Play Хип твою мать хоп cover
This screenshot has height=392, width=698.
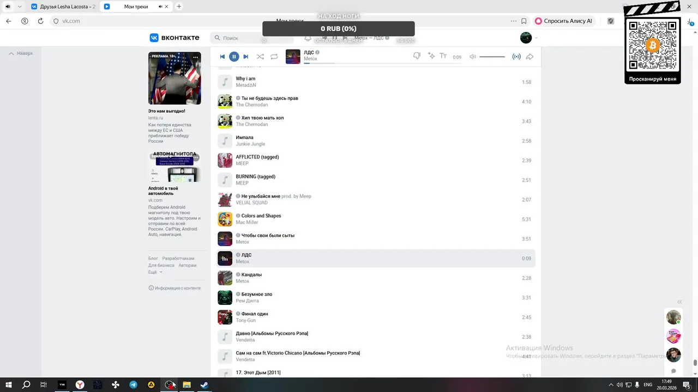click(225, 121)
